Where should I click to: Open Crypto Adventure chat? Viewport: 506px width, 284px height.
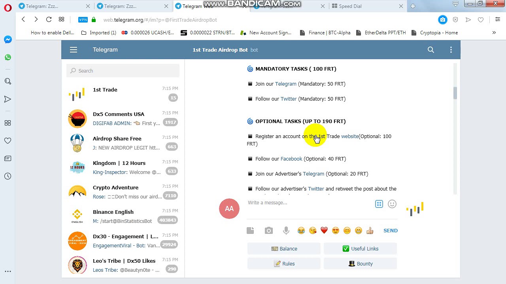123,192
